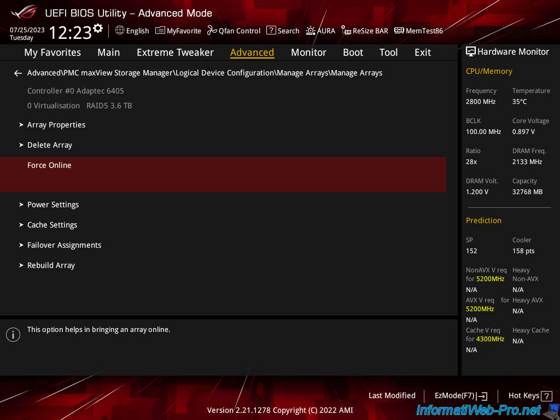
Task: Click the CPU/Memory section heading
Action: coord(489,72)
